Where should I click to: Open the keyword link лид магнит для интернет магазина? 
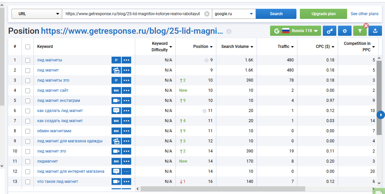(70, 171)
